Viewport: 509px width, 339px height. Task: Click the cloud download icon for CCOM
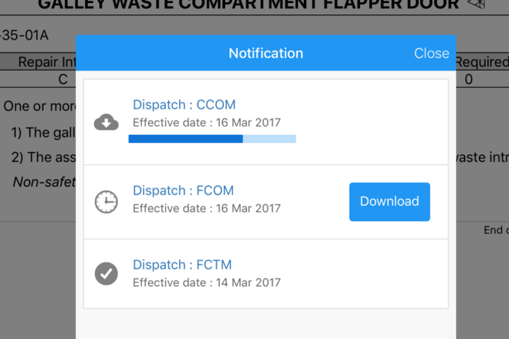[106, 122]
